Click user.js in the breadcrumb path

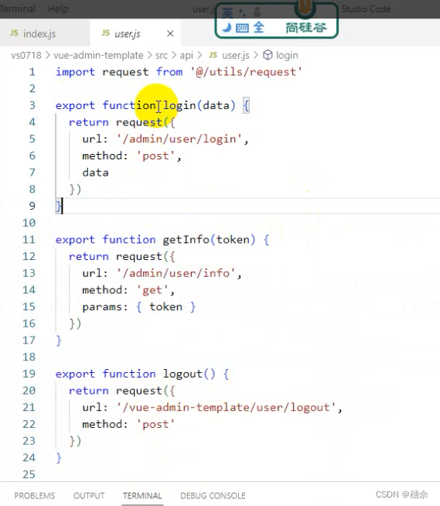click(x=236, y=56)
